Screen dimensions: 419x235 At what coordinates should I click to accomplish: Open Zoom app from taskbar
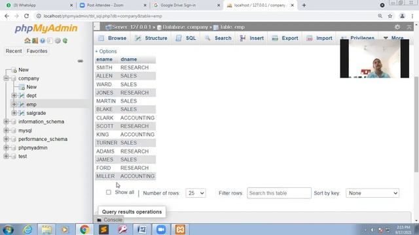coord(161,229)
